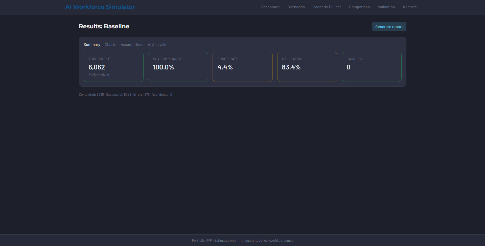This screenshot has height=246, width=485.
Task: Click the 'Results: Baseline' heading
Action: click(104, 26)
